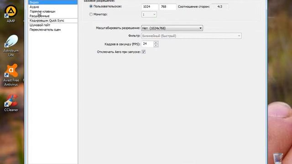The height and width of the screenshot is (164, 292).
Task: Launch Avast Free Antivirus desktop icon
Action: click(11, 75)
